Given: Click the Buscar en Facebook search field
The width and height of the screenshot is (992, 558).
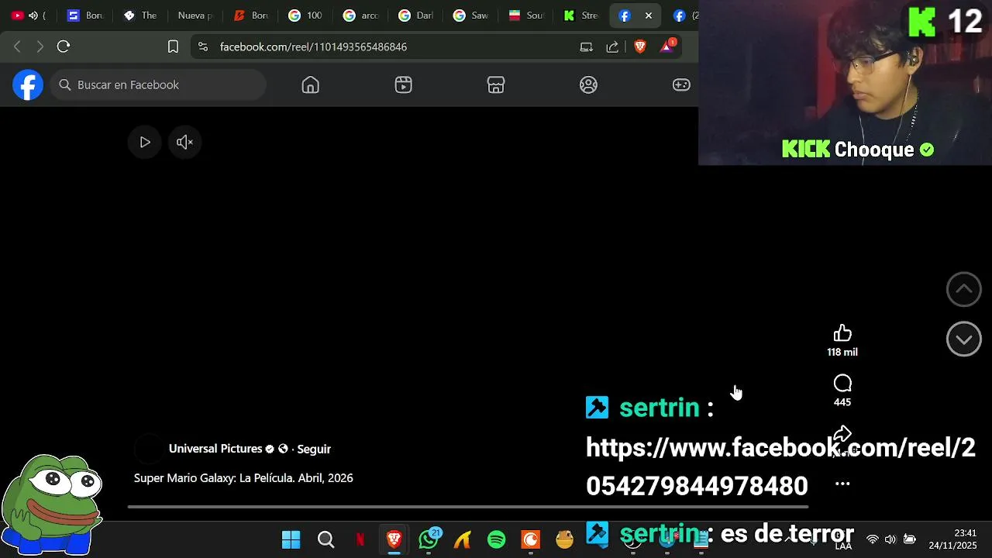Looking at the screenshot, I should tap(159, 85).
